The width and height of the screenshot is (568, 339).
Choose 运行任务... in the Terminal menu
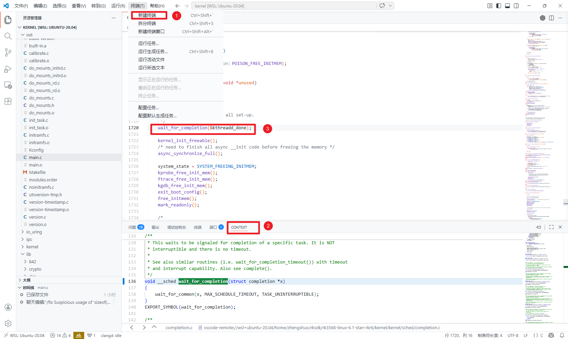pyautogui.click(x=176, y=43)
